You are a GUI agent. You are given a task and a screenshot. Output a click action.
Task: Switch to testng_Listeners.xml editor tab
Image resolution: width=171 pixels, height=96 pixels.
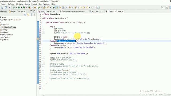coord(47,11)
